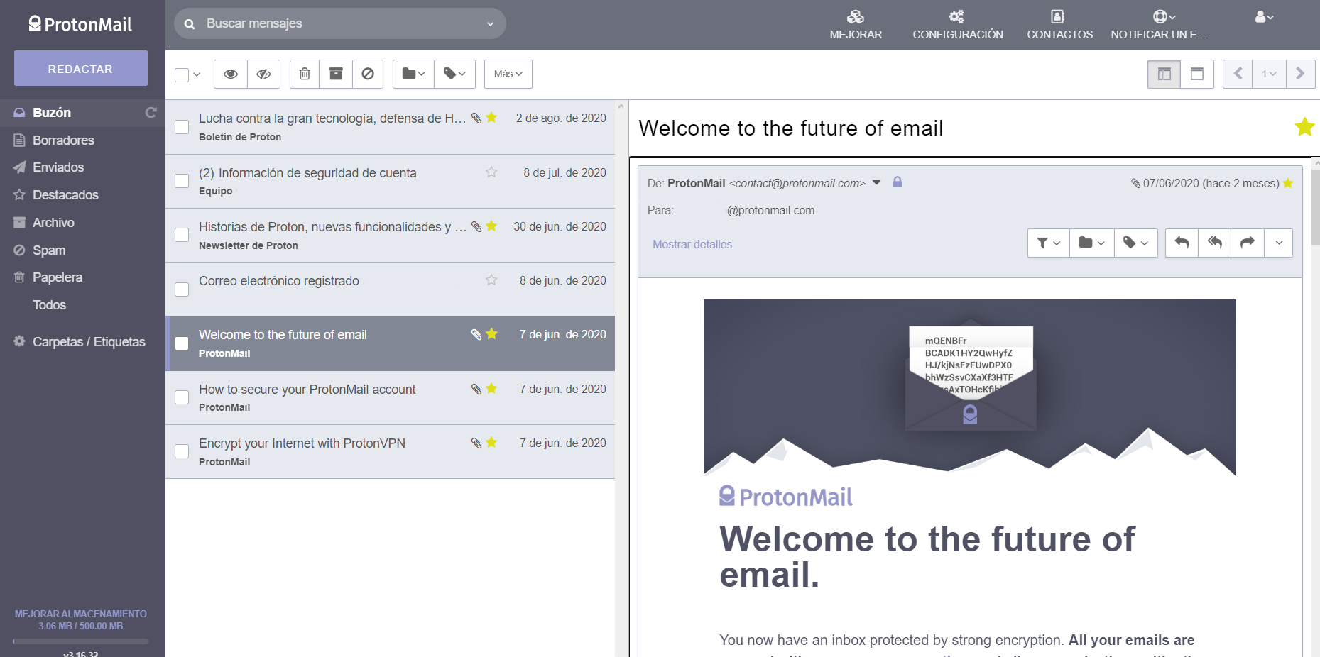Image resolution: width=1320 pixels, height=657 pixels.
Task: Move selected messages to trash
Action: (305, 74)
